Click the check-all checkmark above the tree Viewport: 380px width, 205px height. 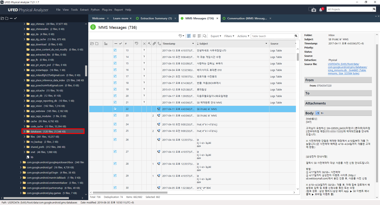pos(15,18)
